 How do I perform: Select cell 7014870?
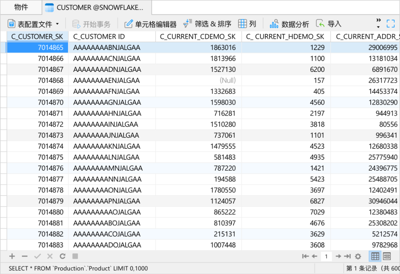point(37,102)
